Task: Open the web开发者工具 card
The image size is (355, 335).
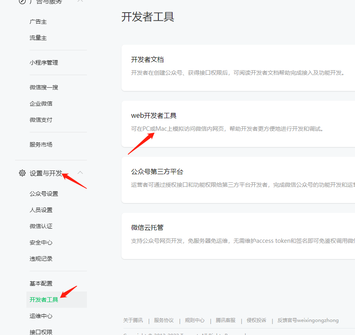Action: coord(238,124)
